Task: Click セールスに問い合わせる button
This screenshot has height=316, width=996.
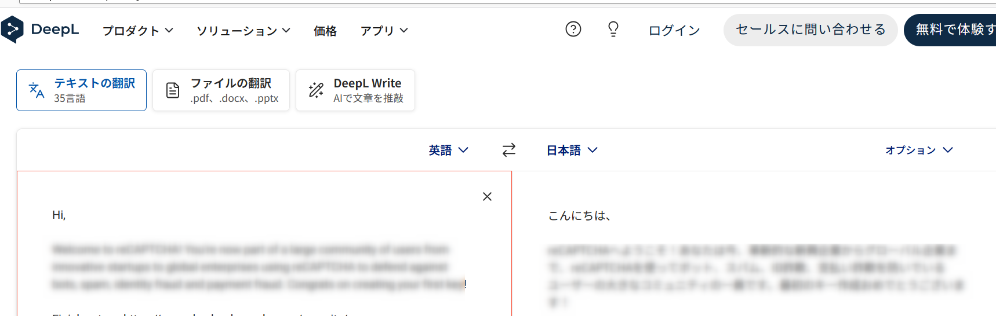Action: [x=810, y=30]
